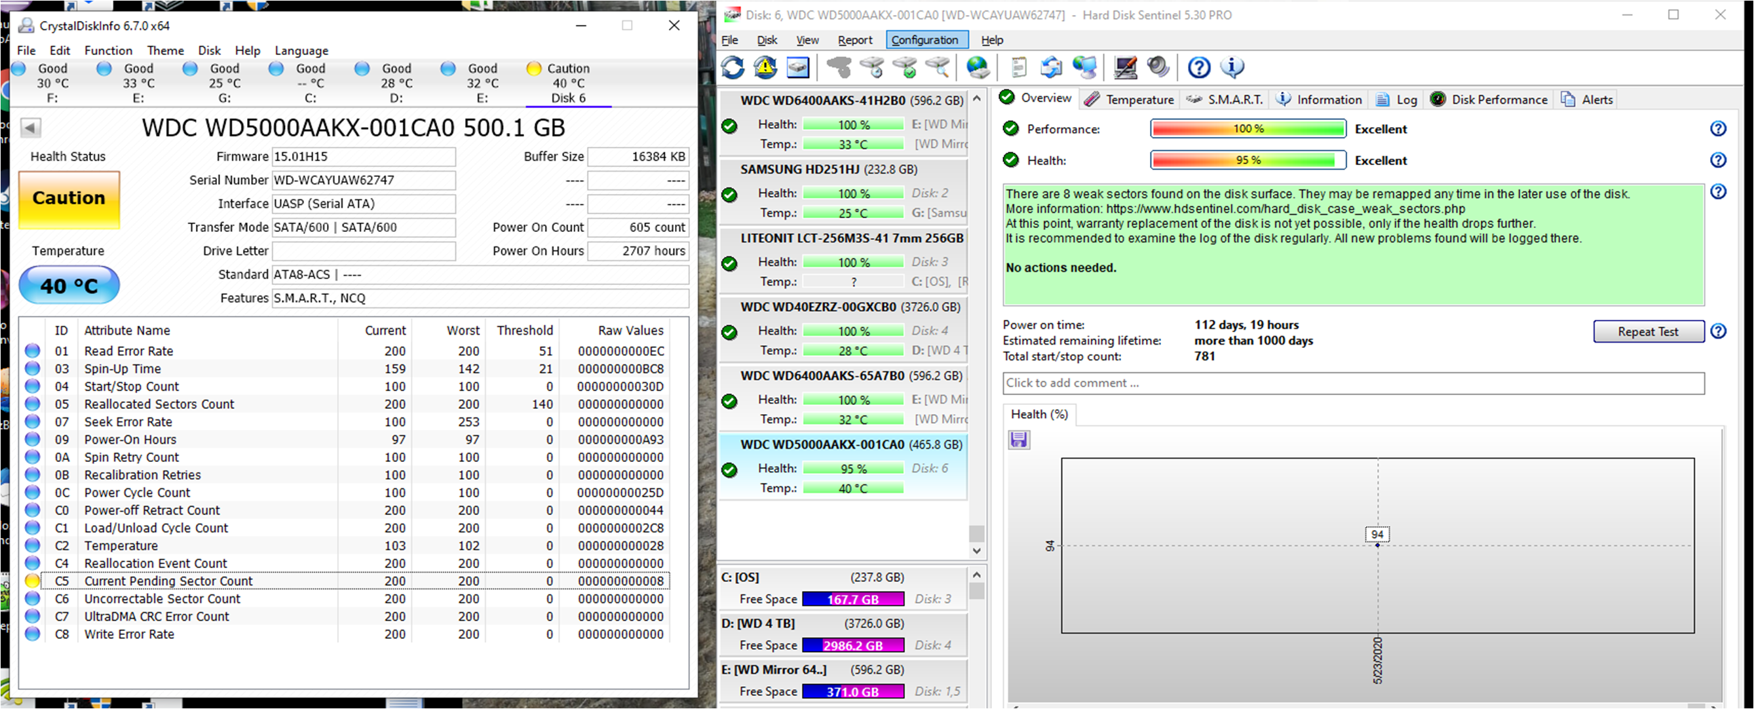Click the globe with disk toolbar icon

(978, 67)
